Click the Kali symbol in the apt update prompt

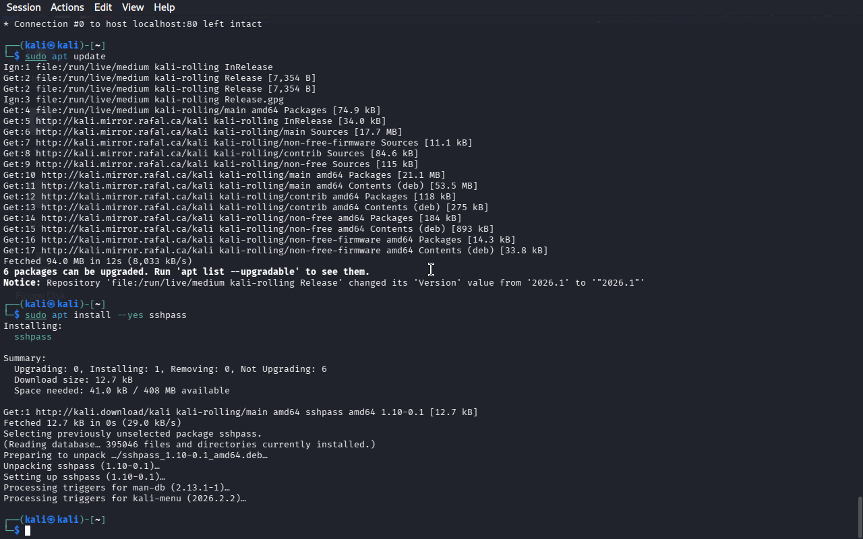51,46
